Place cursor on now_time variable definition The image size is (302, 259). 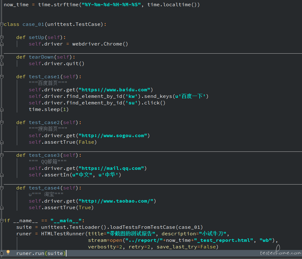pos(16,5)
